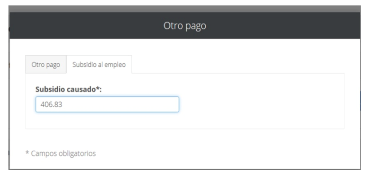Click the Subsidio causado input field
Image resolution: width=375 pixels, height=176 pixels.
(x=107, y=105)
